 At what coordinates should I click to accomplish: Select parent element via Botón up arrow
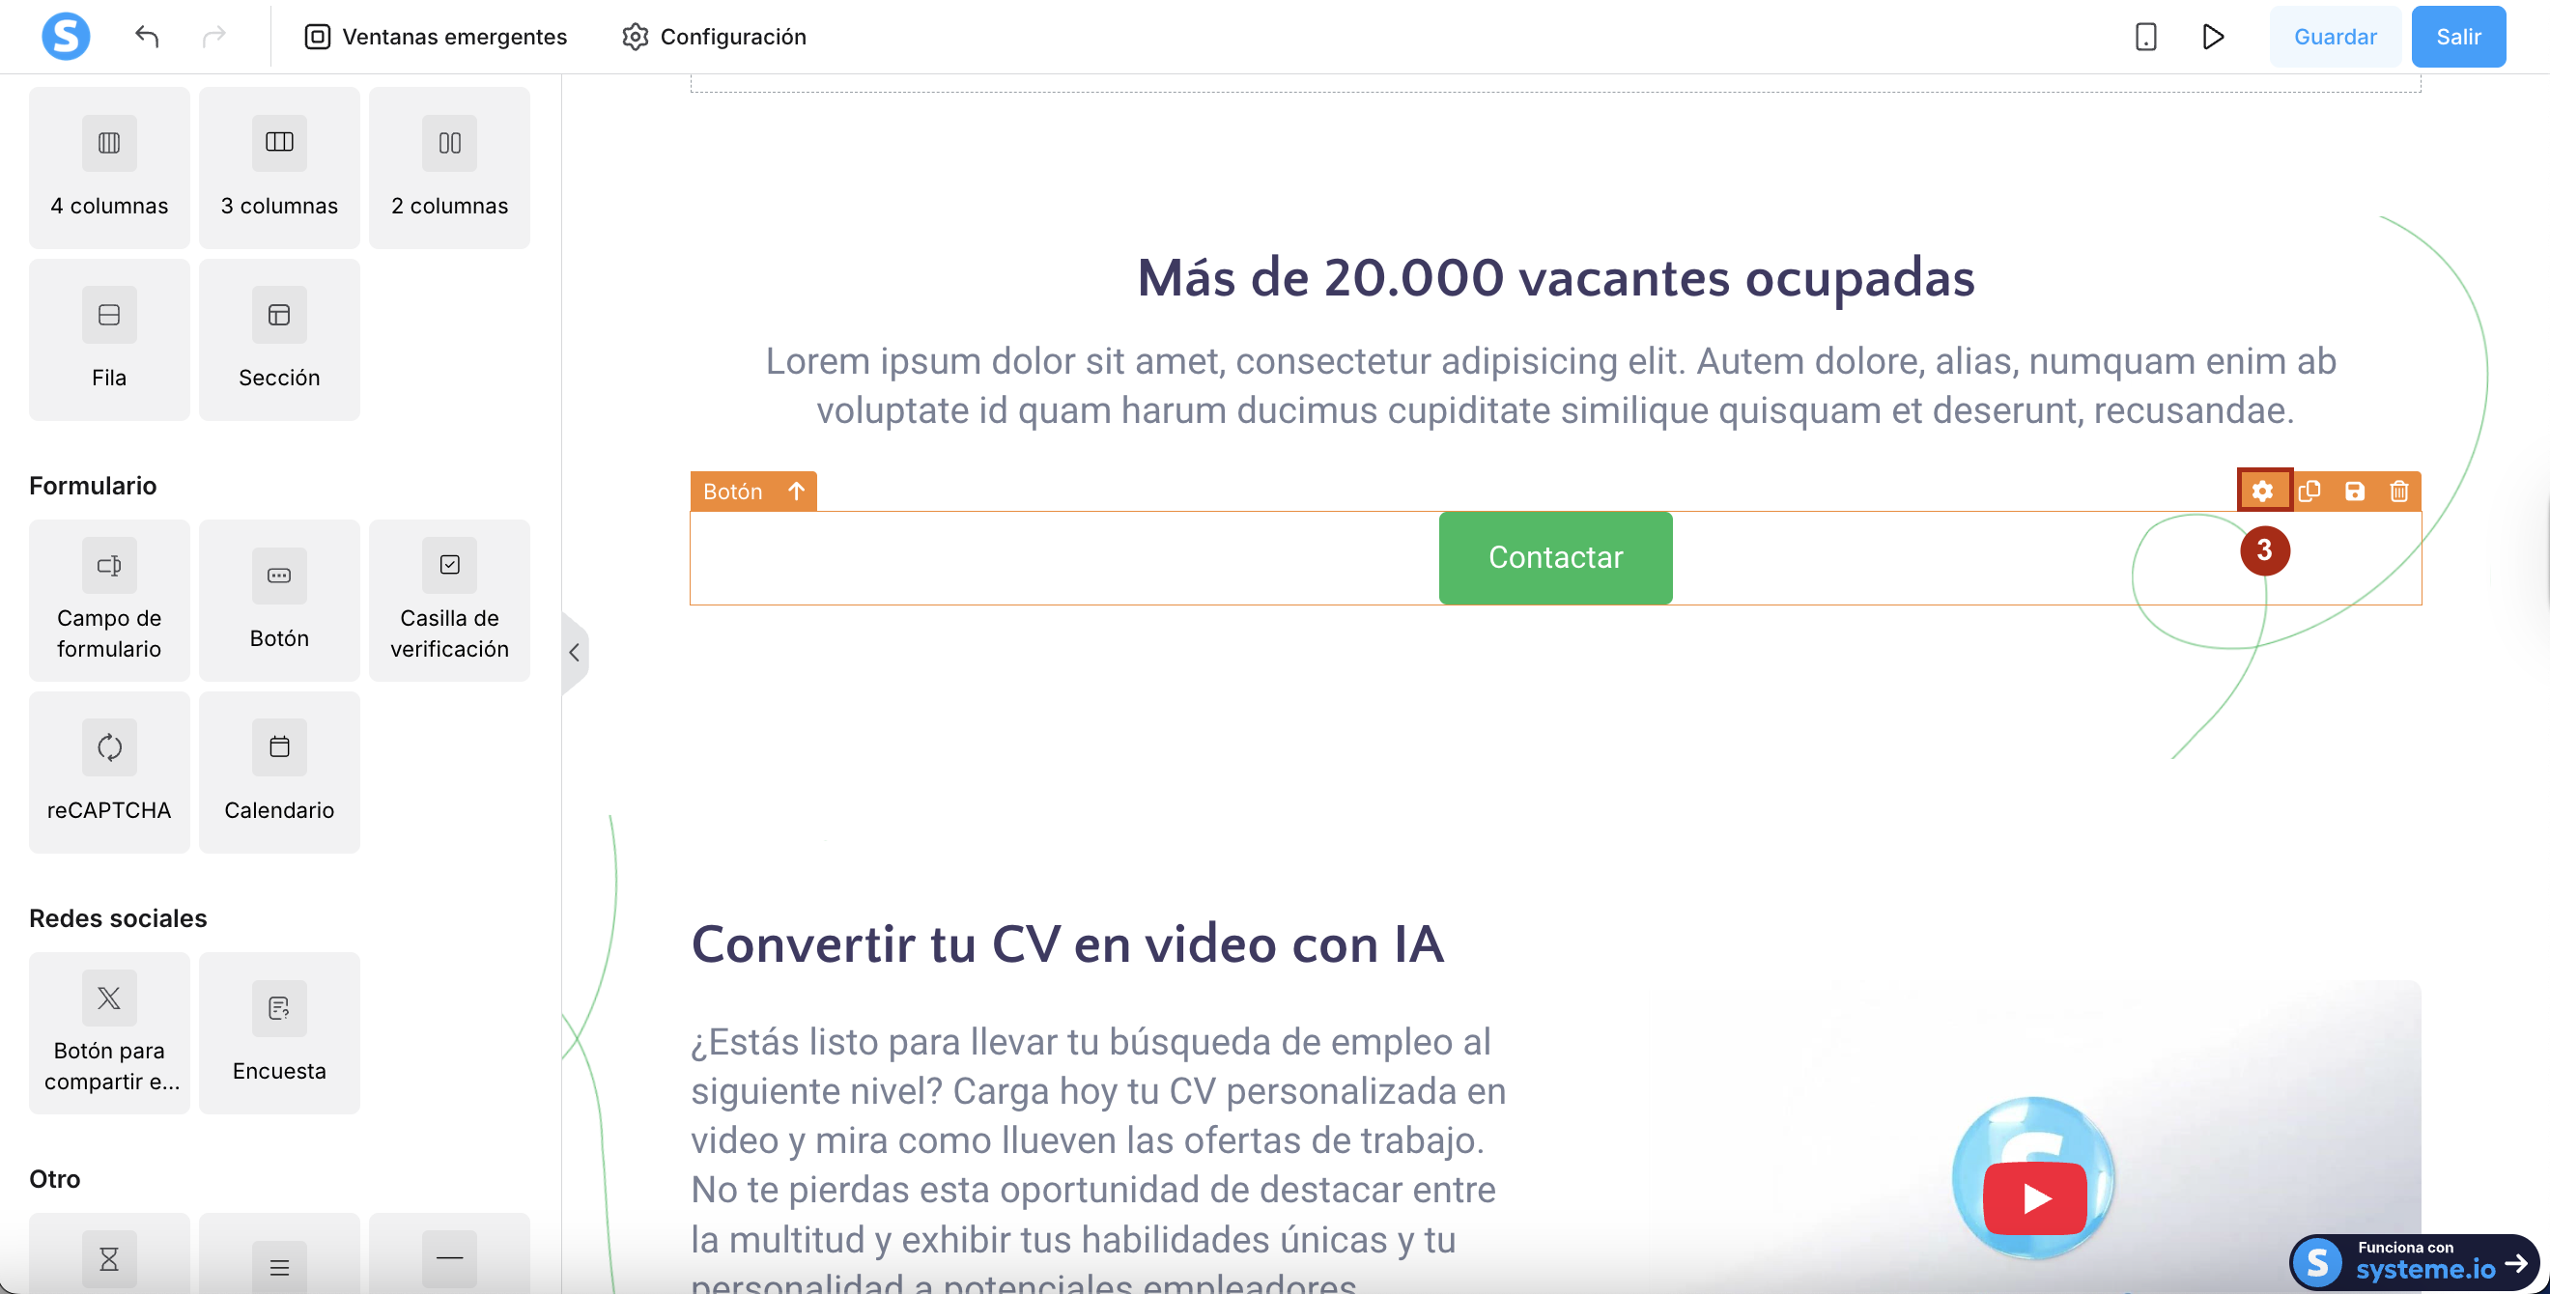coord(796,491)
